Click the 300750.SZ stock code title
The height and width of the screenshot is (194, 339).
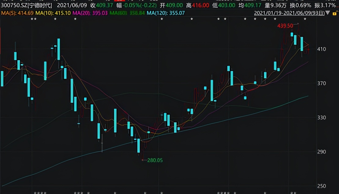tap(26, 5)
